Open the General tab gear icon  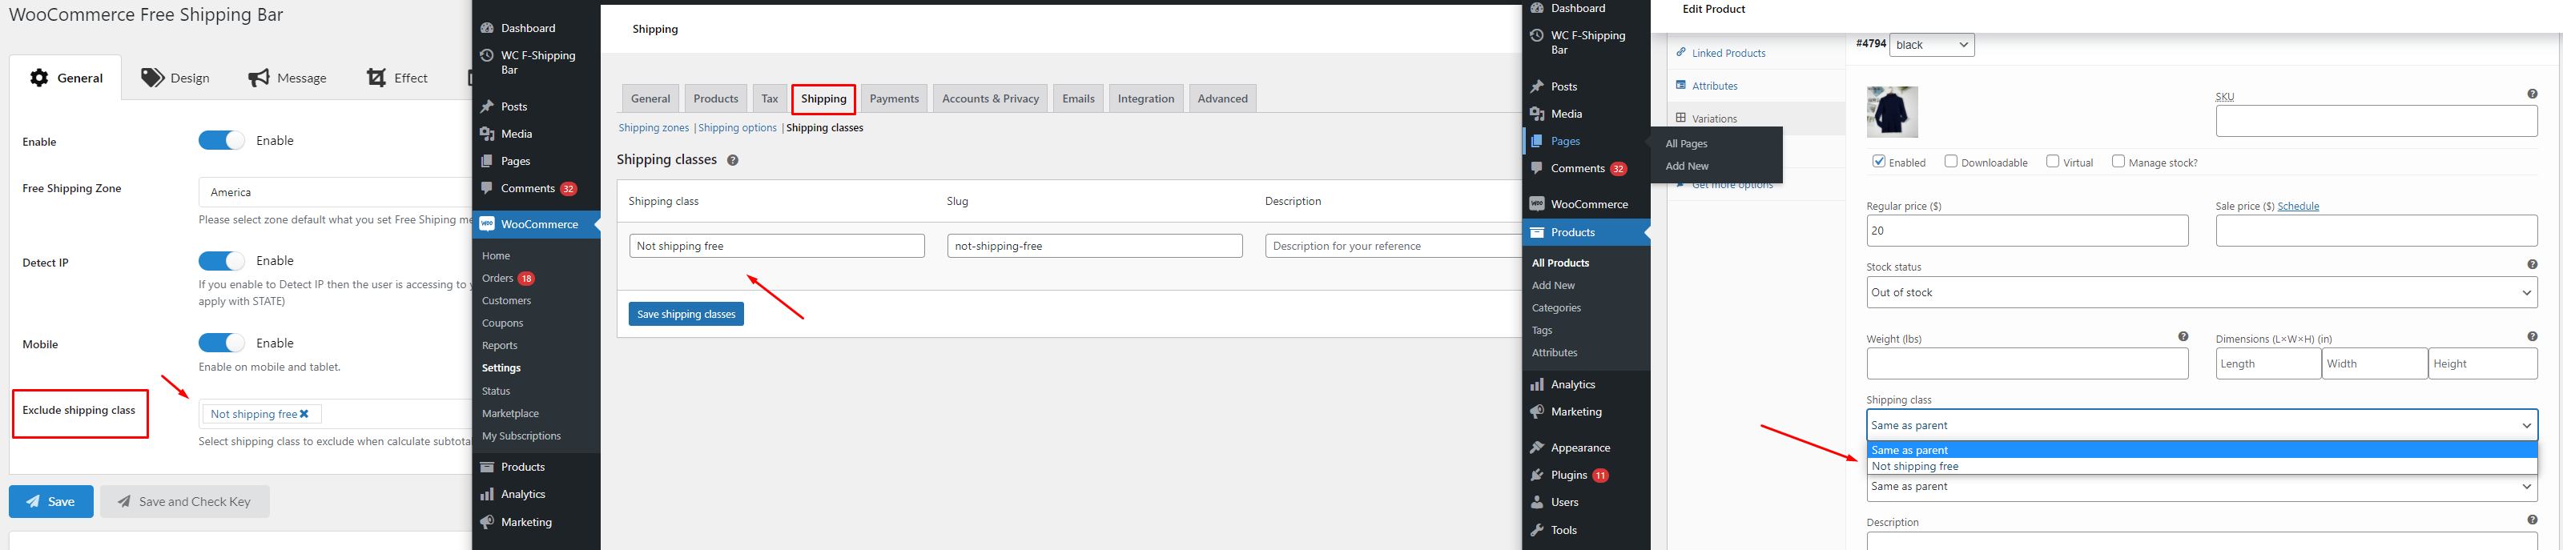pyautogui.click(x=38, y=78)
